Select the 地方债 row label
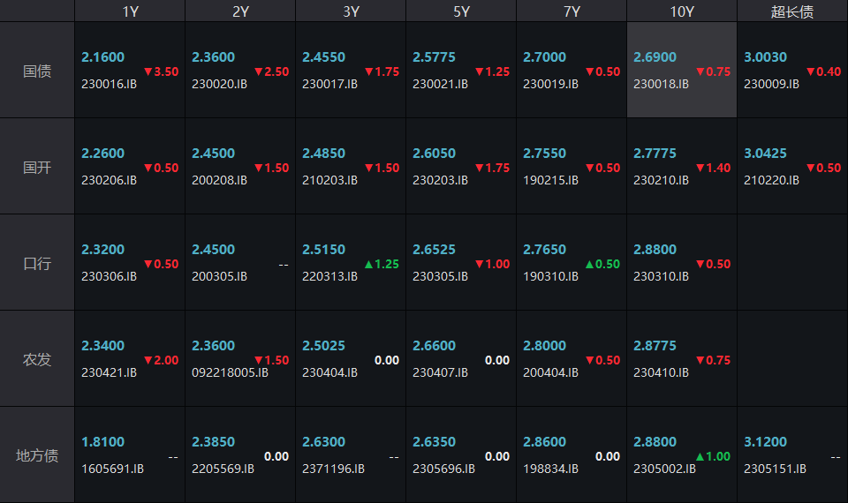Viewport: 848px width, 503px height. [37, 455]
